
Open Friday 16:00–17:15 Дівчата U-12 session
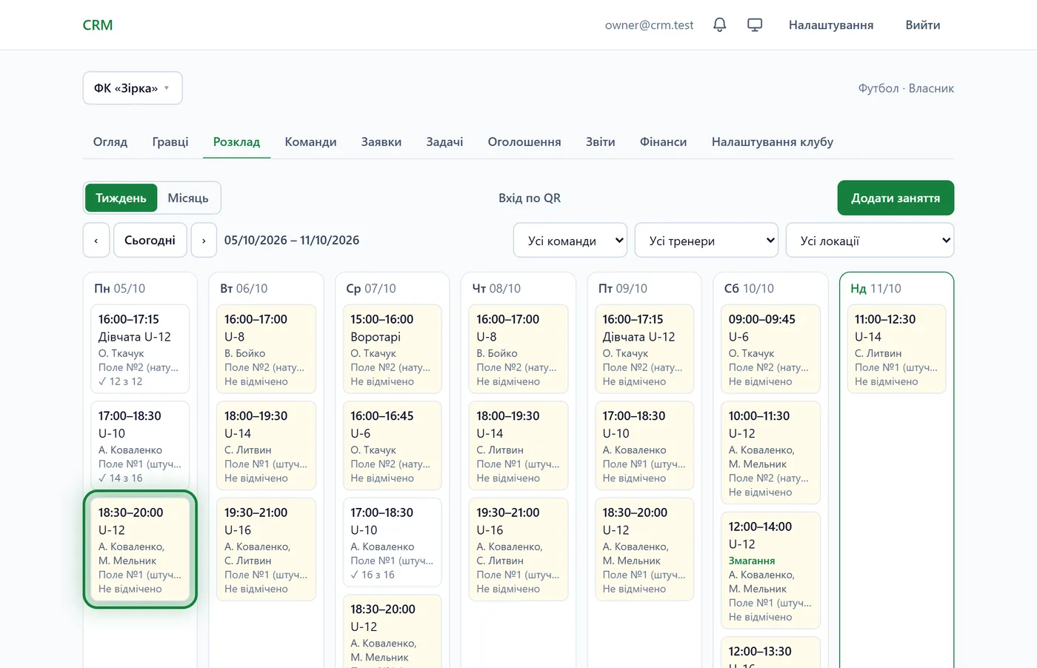pyautogui.click(x=644, y=349)
